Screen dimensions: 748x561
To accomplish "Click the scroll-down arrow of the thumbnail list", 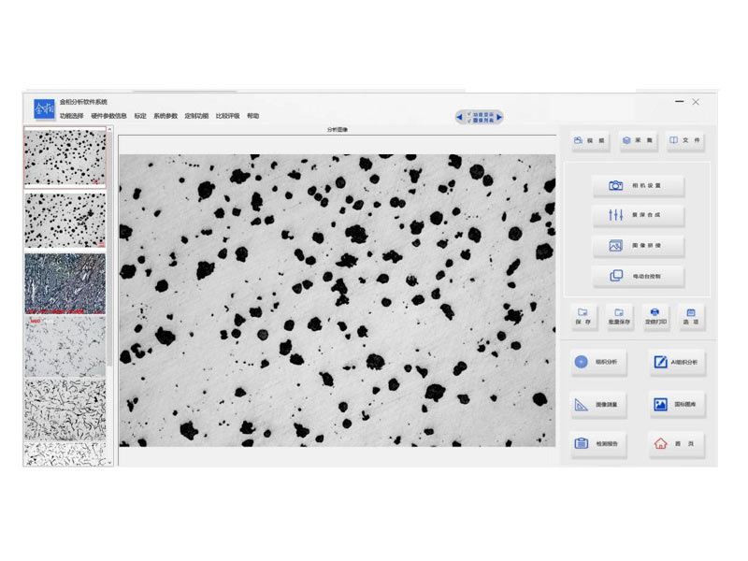I will point(109,461).
